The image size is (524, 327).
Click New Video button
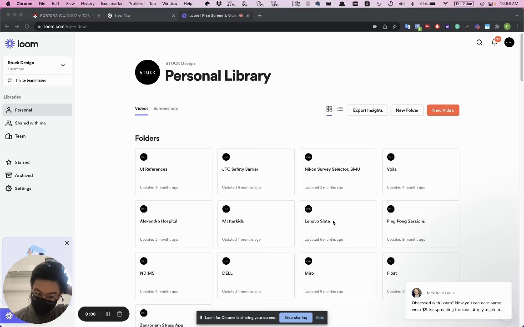coord(443,110)
